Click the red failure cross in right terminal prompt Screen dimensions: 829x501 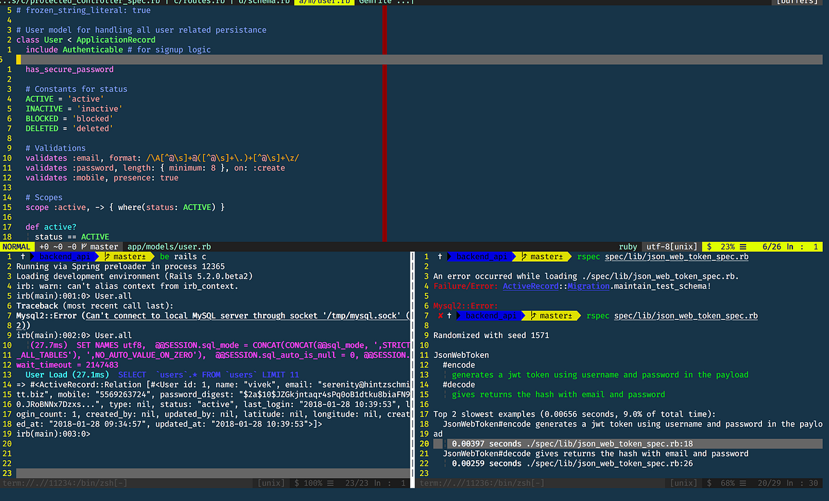pos(439,316)
